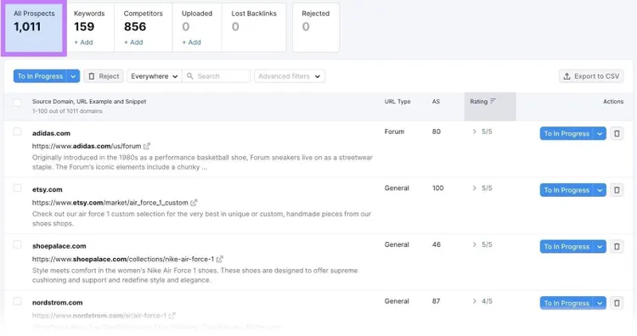Image resolution: width=637 pixels, height=336 pixels.
Task: Open the Rejected tab
Action: pyautogui.click(x=316, y=28)
